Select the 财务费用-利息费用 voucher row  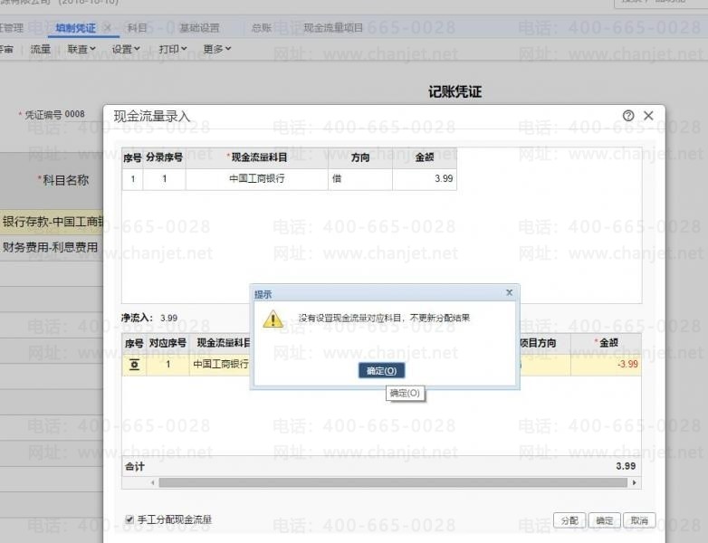(x=52, y=247)
